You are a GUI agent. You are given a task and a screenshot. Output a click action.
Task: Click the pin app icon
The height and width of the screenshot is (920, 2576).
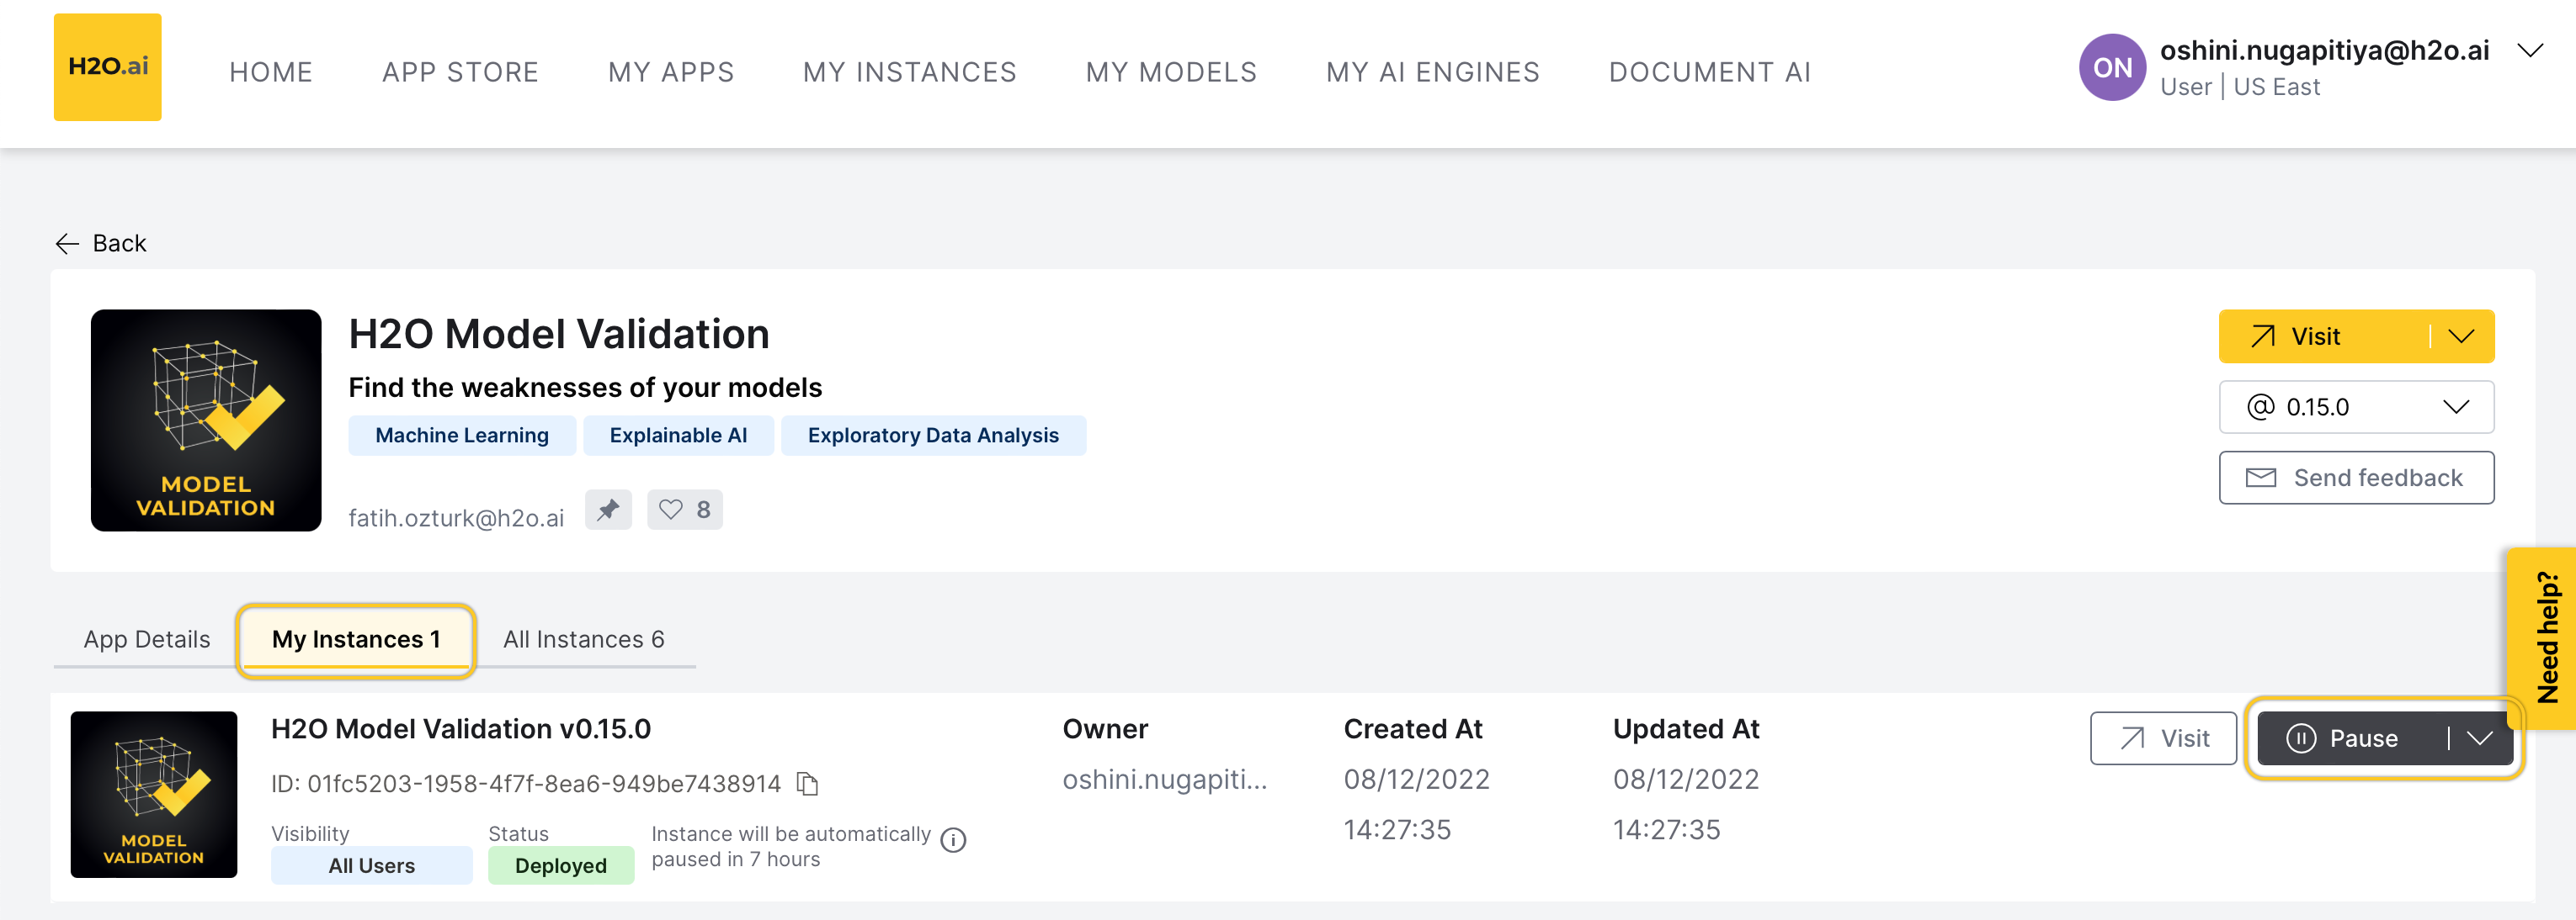[x=608, y=510]
